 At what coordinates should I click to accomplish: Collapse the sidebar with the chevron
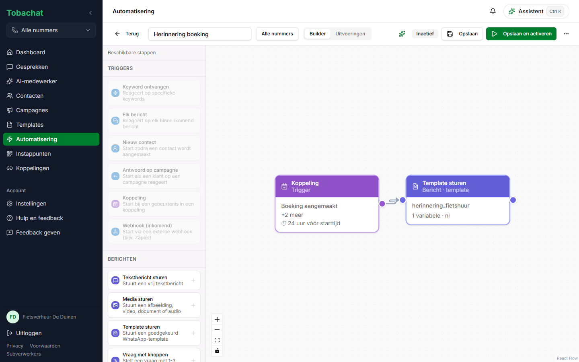coord(90,13)
